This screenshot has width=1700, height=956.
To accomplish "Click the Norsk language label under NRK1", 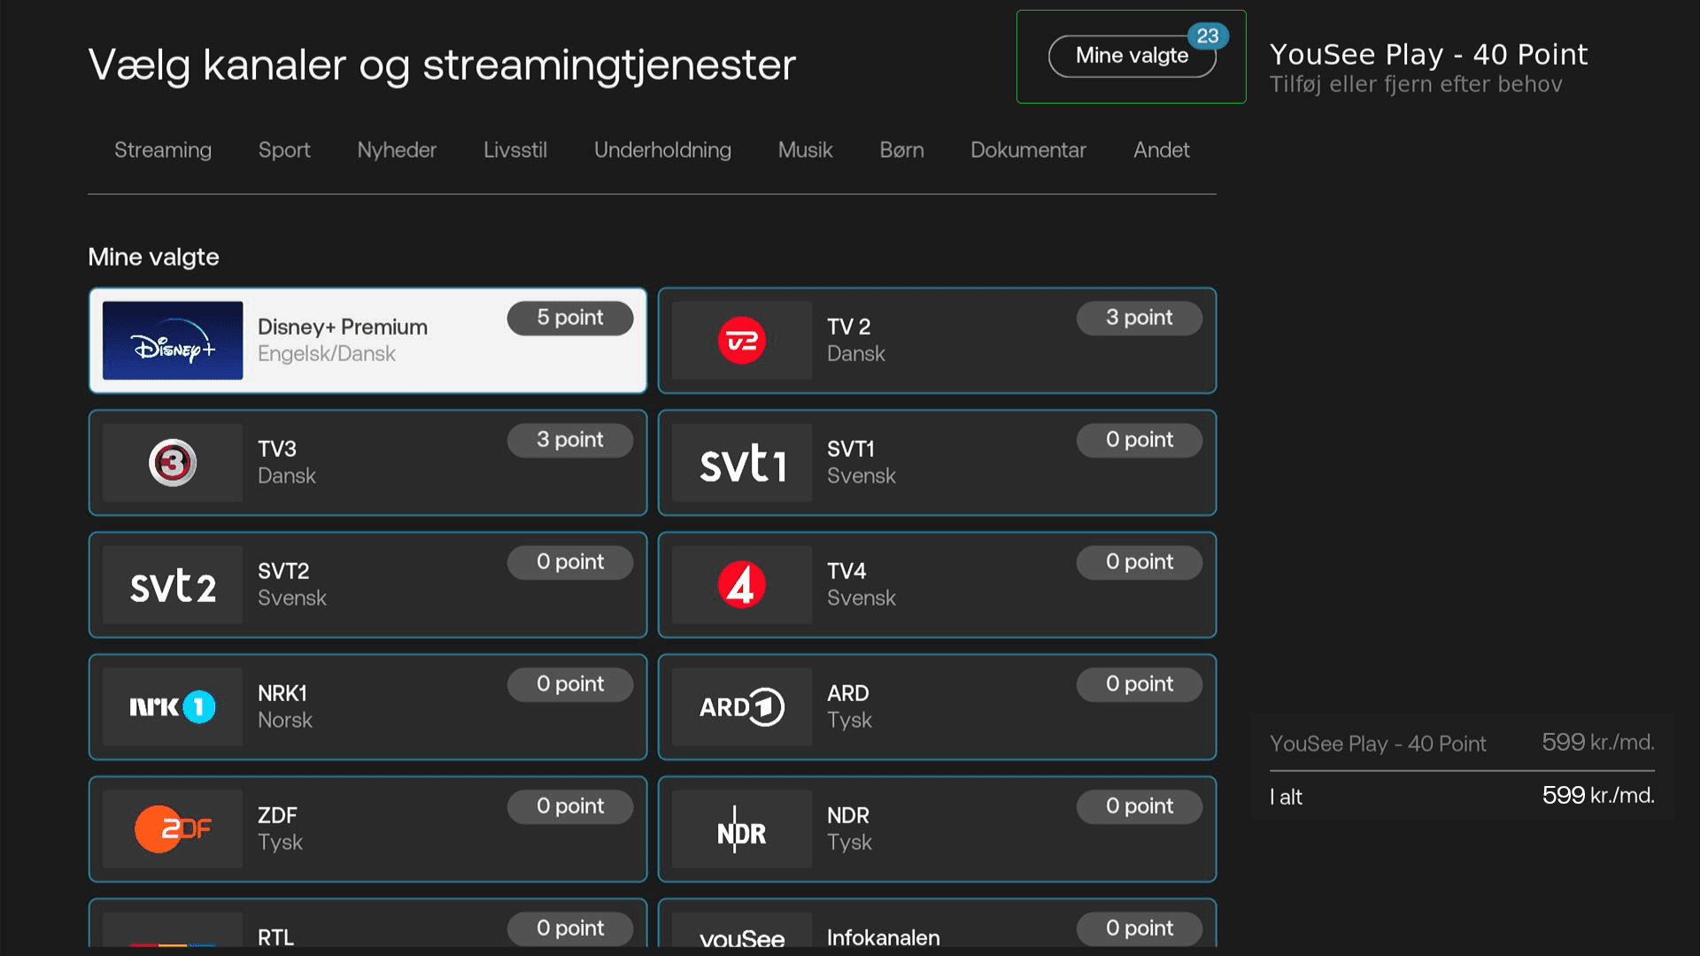I will point(285,721).
